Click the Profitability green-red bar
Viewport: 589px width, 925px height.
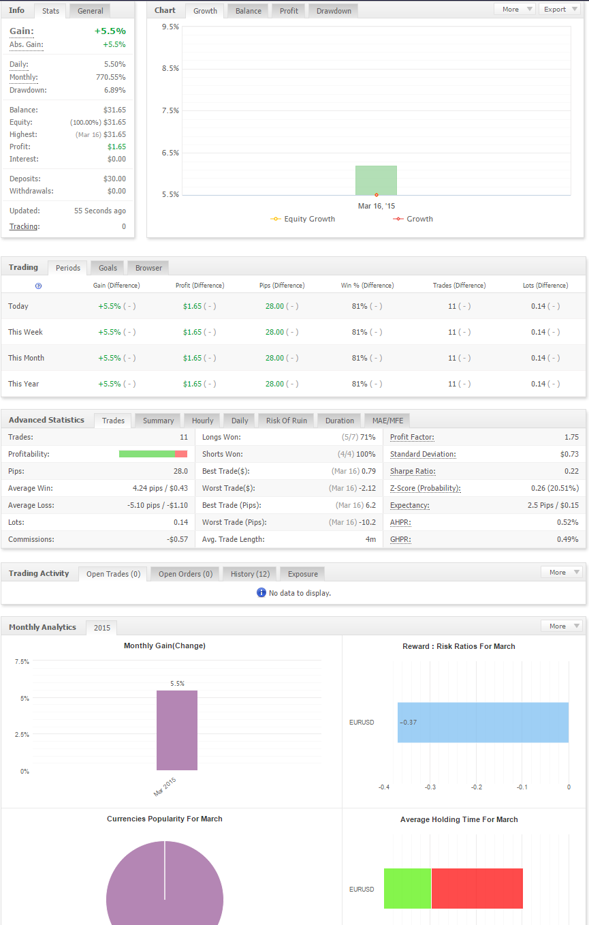coord(153,454)
